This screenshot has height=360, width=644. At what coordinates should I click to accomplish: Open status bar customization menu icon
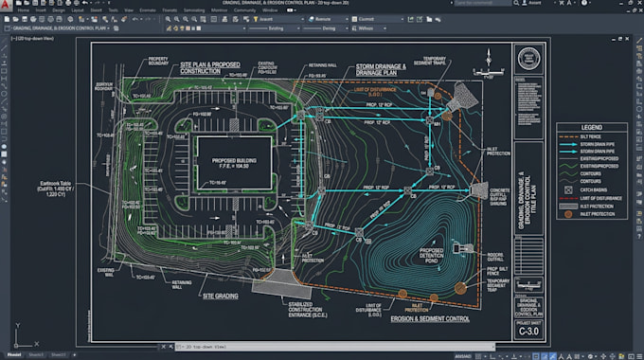639,356
